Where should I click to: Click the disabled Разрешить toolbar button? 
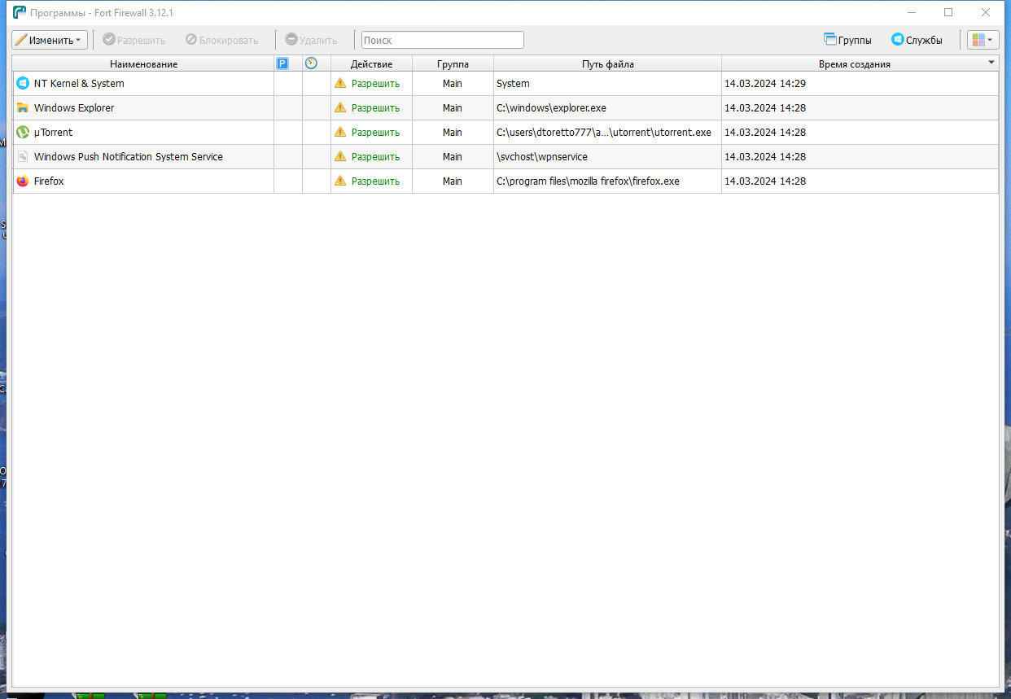point(134,40)
